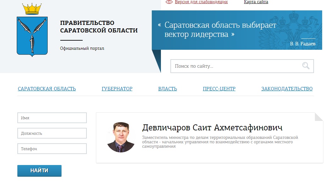Image resolution: width=325 pixels, height=188 pixels.
Task: Select the Власть navigation item
Action: click(168, 89)
